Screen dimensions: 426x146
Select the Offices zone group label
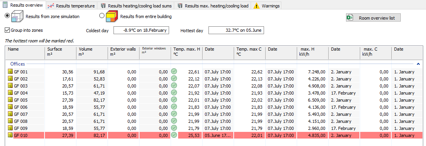click(18, 64)
